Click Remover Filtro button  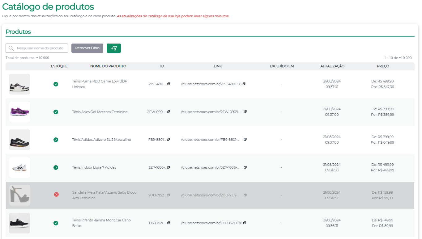click(x=87, y=48)
